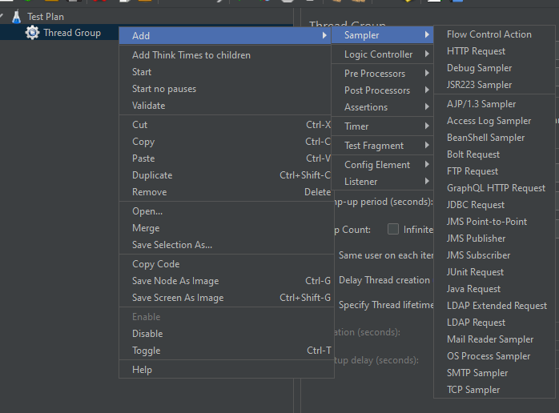Add an AJP/1.3 Sampler
The height and width of the screenshot is (413, 559).
[x=494, y=104]
